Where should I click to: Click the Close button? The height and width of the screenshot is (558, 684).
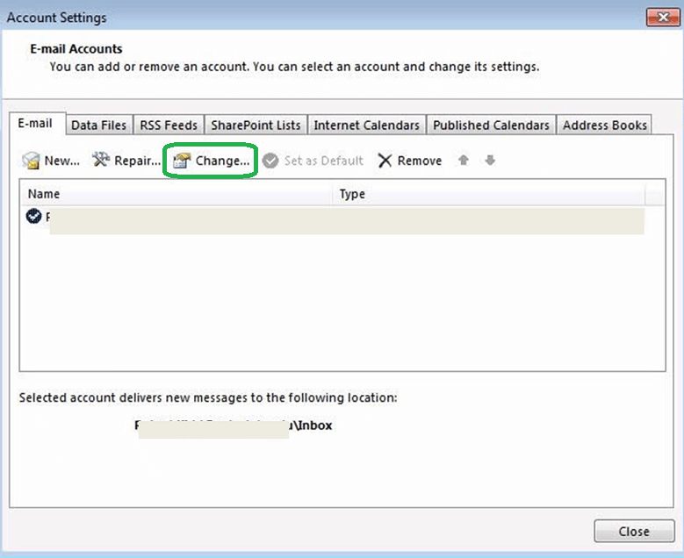[634, 532]
